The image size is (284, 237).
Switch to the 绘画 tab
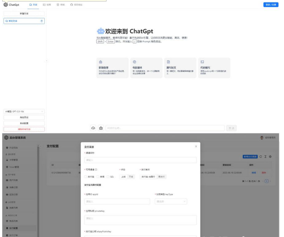click(47, 4)
